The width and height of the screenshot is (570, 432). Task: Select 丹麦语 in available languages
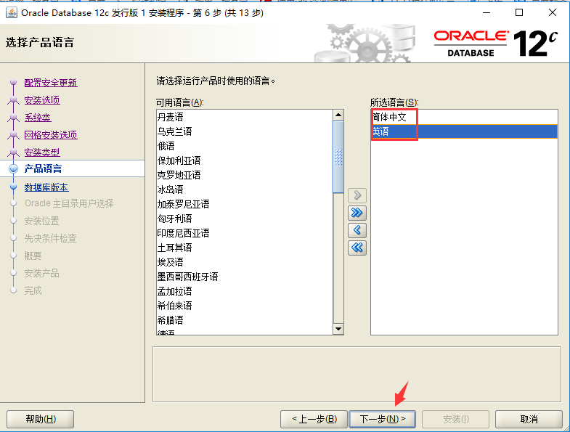[245, 117]
